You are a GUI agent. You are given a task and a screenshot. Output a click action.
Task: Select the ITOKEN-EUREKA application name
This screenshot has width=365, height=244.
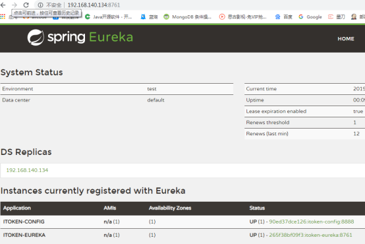tap(24, 235)
